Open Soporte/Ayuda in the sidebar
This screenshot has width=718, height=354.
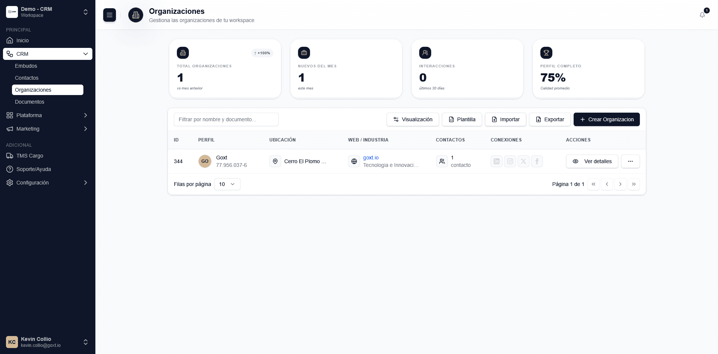pyautogui.click(x=47, y=169)
